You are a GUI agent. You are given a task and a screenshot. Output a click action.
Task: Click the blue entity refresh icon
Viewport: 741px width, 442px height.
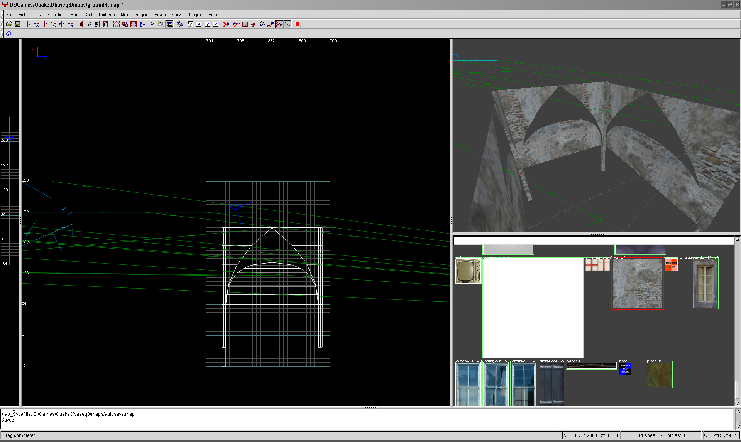[x=9, y=34]
